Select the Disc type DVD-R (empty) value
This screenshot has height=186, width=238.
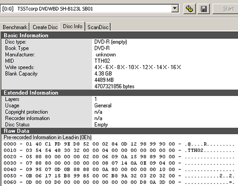click(x=111, y=42)
